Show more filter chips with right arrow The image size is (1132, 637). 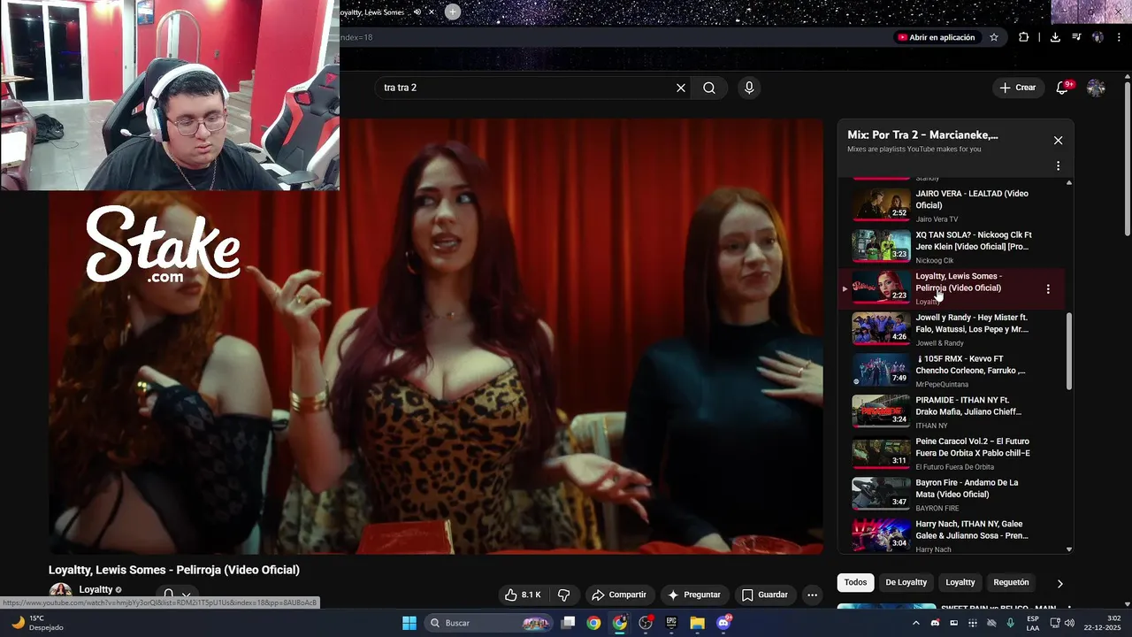tap(1059, 583)
